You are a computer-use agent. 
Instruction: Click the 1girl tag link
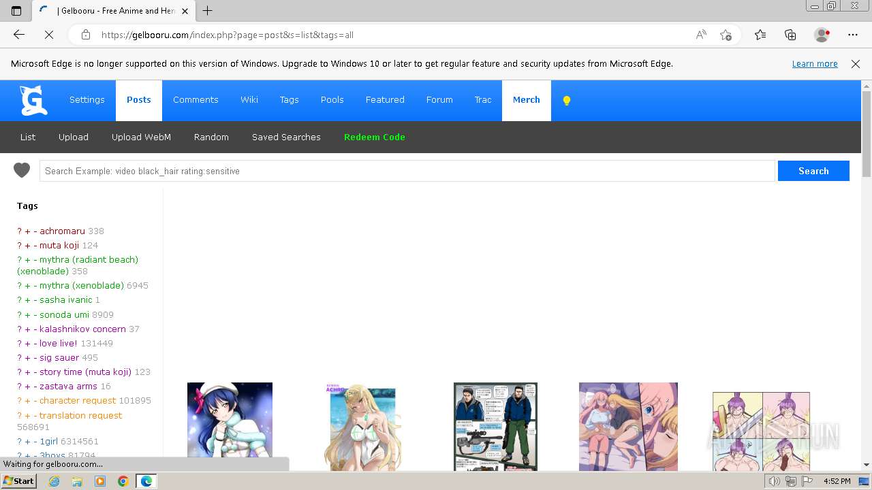tap(48, 441)
